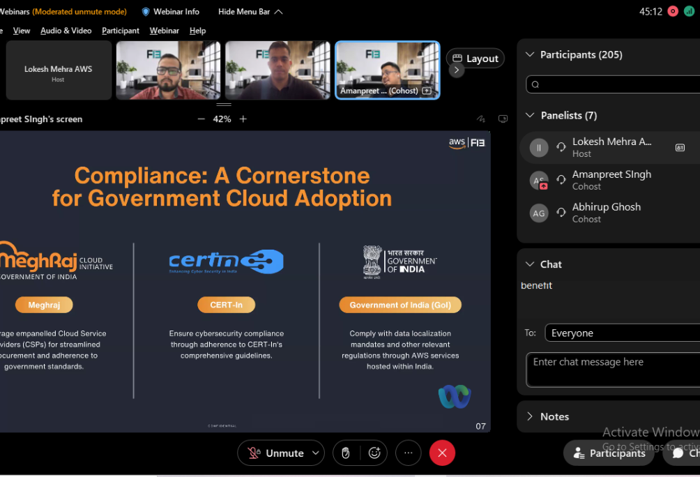Click the annotate pen icon above the slide
700x477 pixels.
480,119
